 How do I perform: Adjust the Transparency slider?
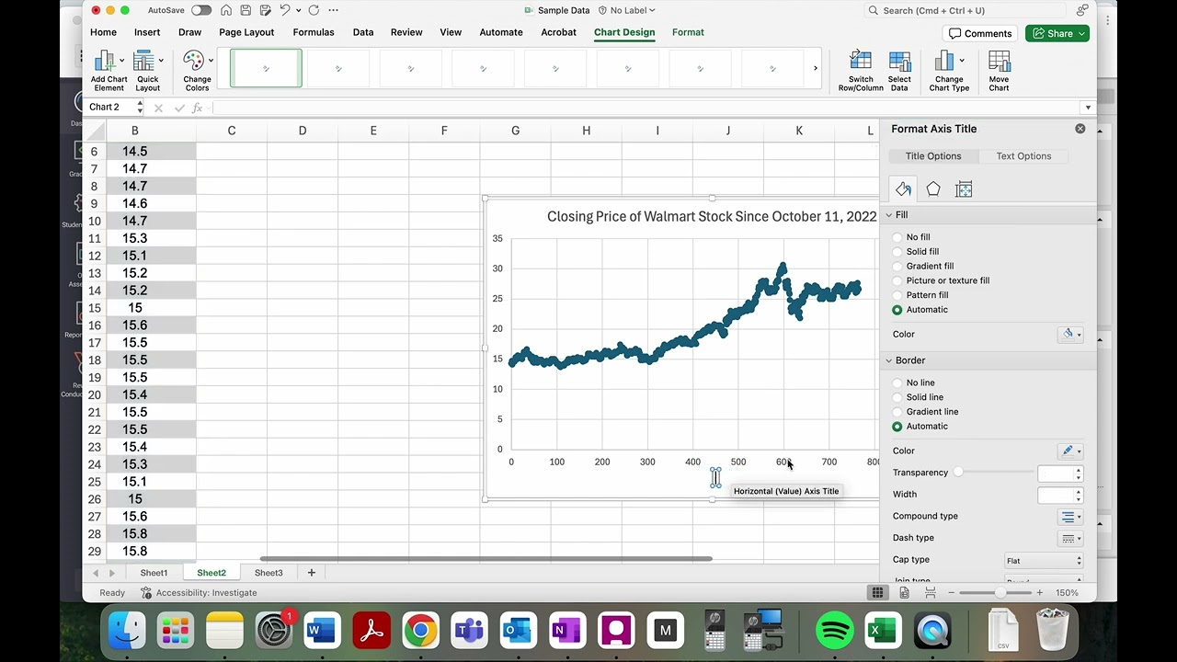(958, 473)
